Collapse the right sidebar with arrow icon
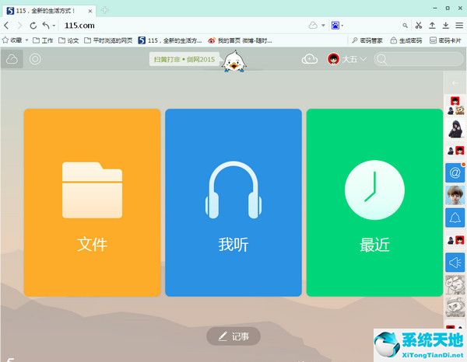Viewport: 467px width, 362px height. (x=455, y=83)
